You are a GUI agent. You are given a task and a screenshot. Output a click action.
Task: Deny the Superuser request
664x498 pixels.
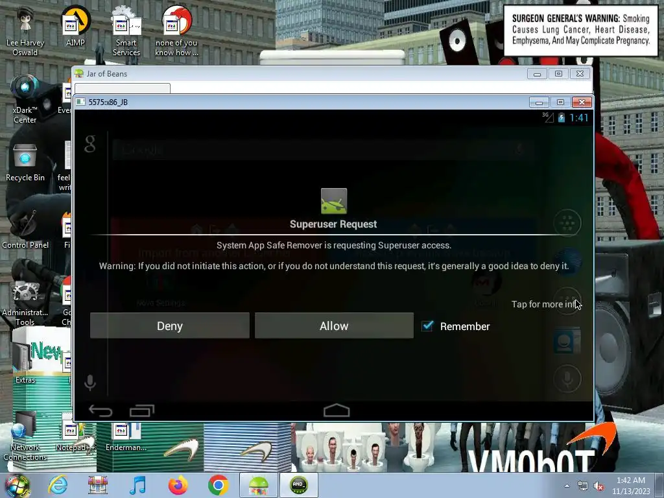coord(169,326)
